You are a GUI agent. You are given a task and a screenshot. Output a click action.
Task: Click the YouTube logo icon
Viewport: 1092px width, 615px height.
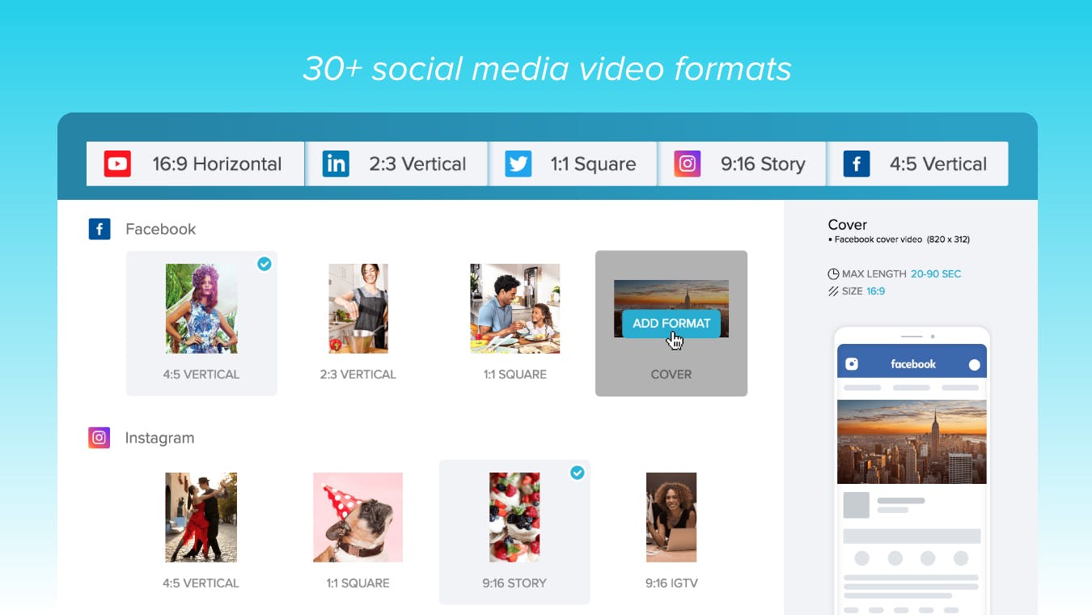pos(117,164)
